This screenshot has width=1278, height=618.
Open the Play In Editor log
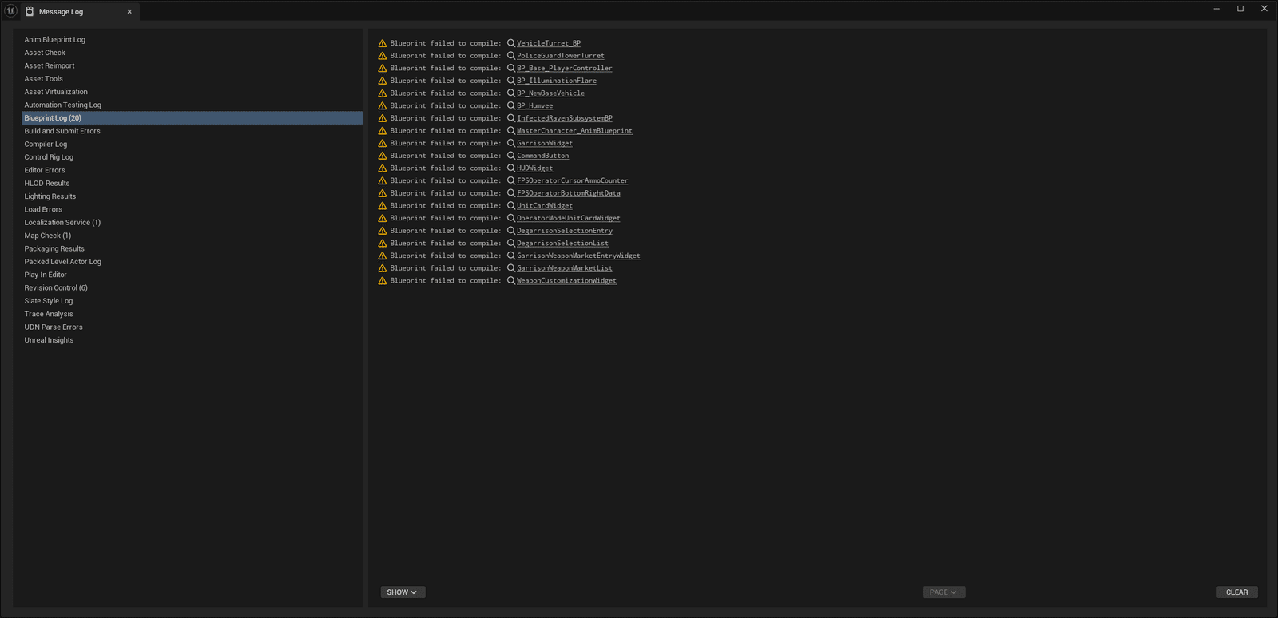pyautogui.click(x=192, y=275)
